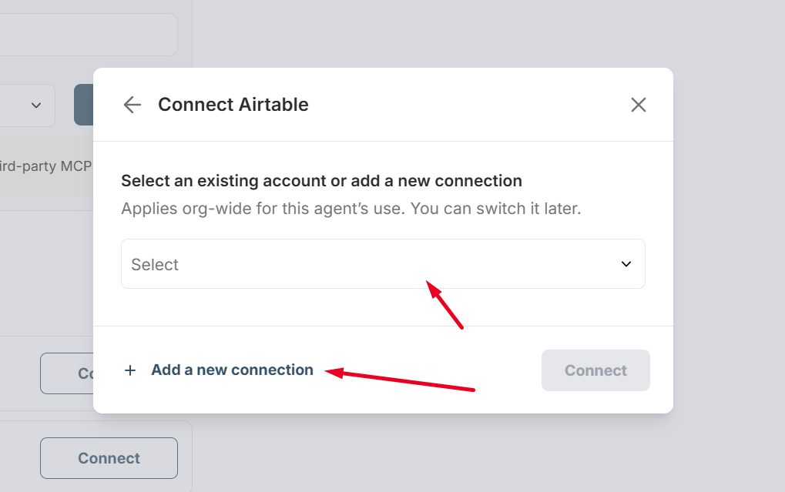The height and width of the screenshot is (492, 785).
Task: Close the Connect Airtable dialog with X
Action: coord(639,105)
